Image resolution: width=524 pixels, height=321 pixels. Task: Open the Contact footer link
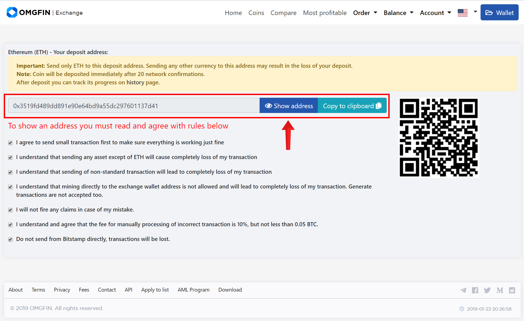point(107,290)
